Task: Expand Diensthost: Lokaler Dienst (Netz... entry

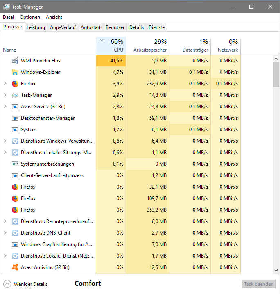Action: click(x=5, y=255)
